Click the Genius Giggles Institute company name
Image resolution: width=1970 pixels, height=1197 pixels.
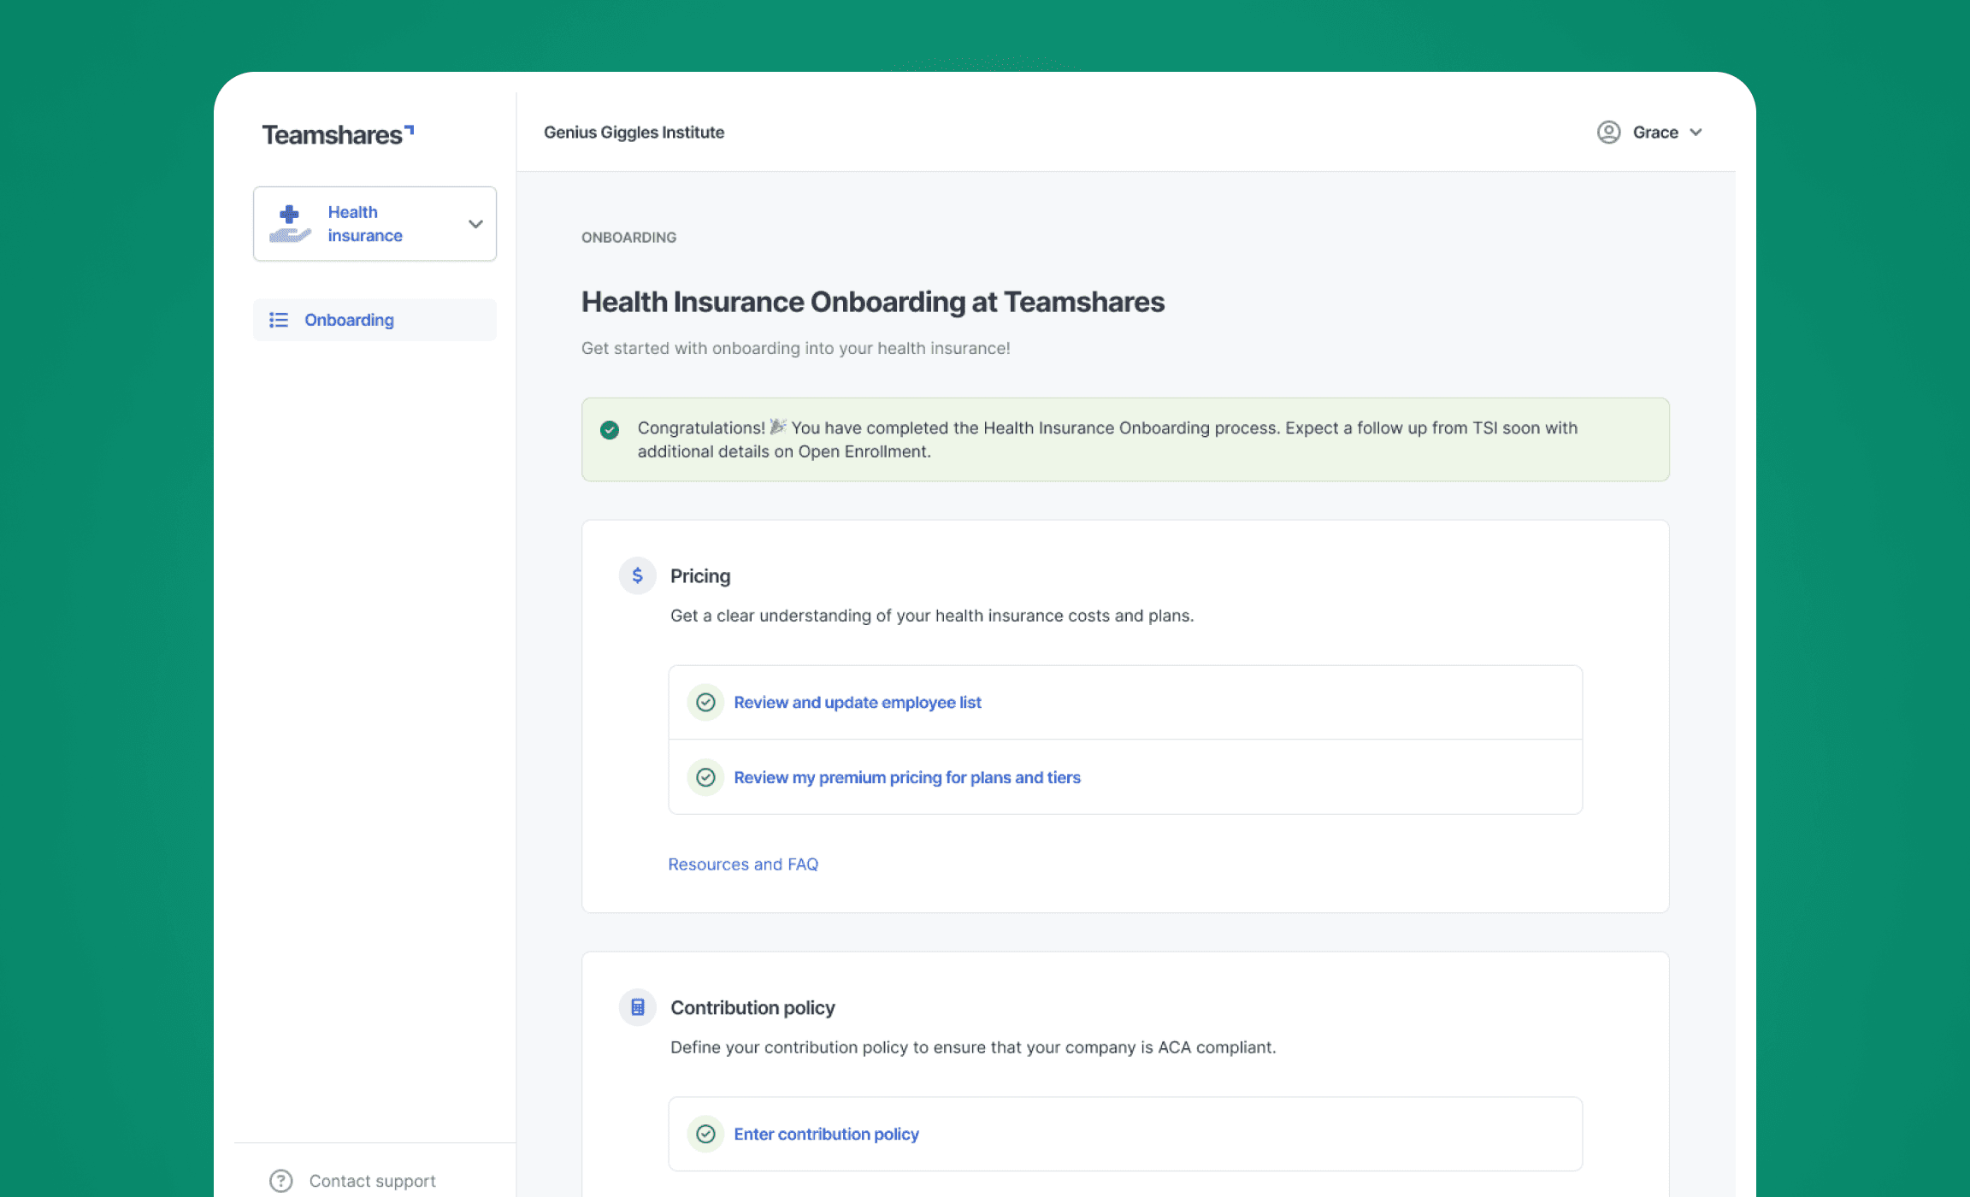click(634, 133)
